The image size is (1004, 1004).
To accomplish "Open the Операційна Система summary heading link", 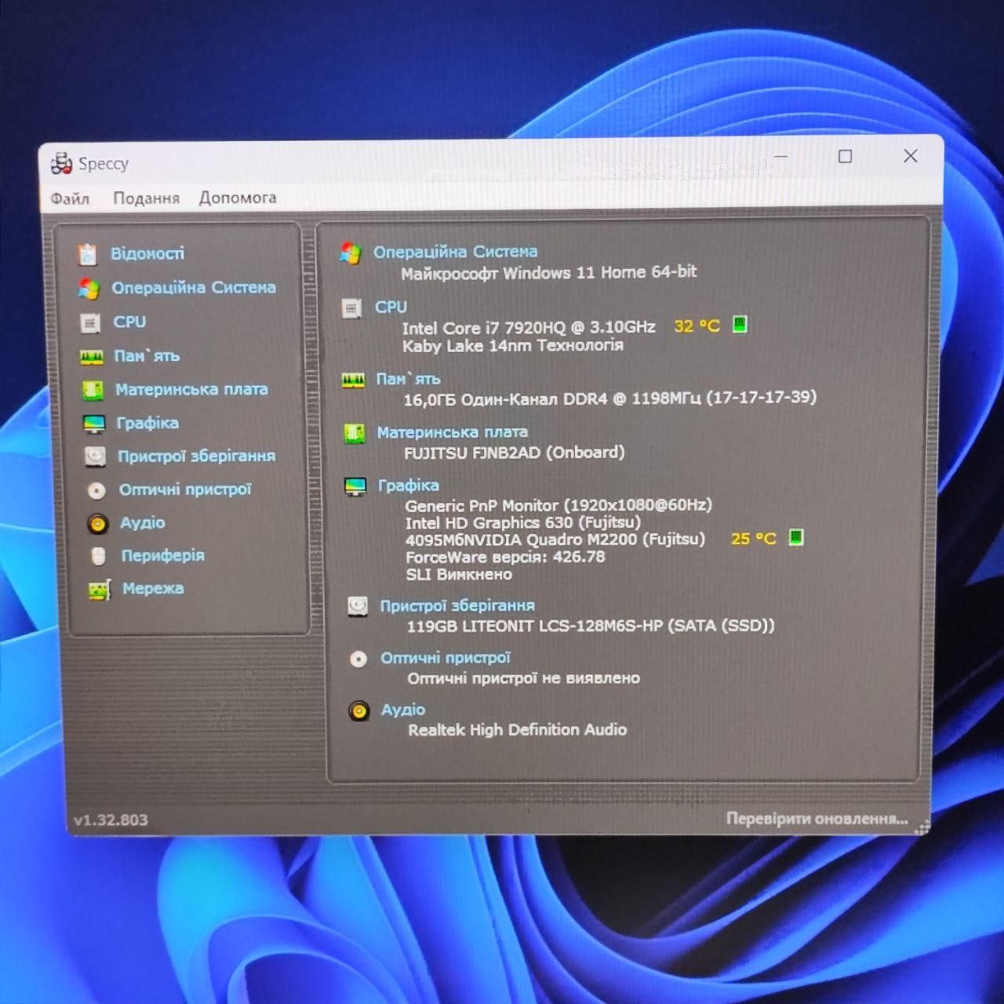I will (x=455, y=252).
